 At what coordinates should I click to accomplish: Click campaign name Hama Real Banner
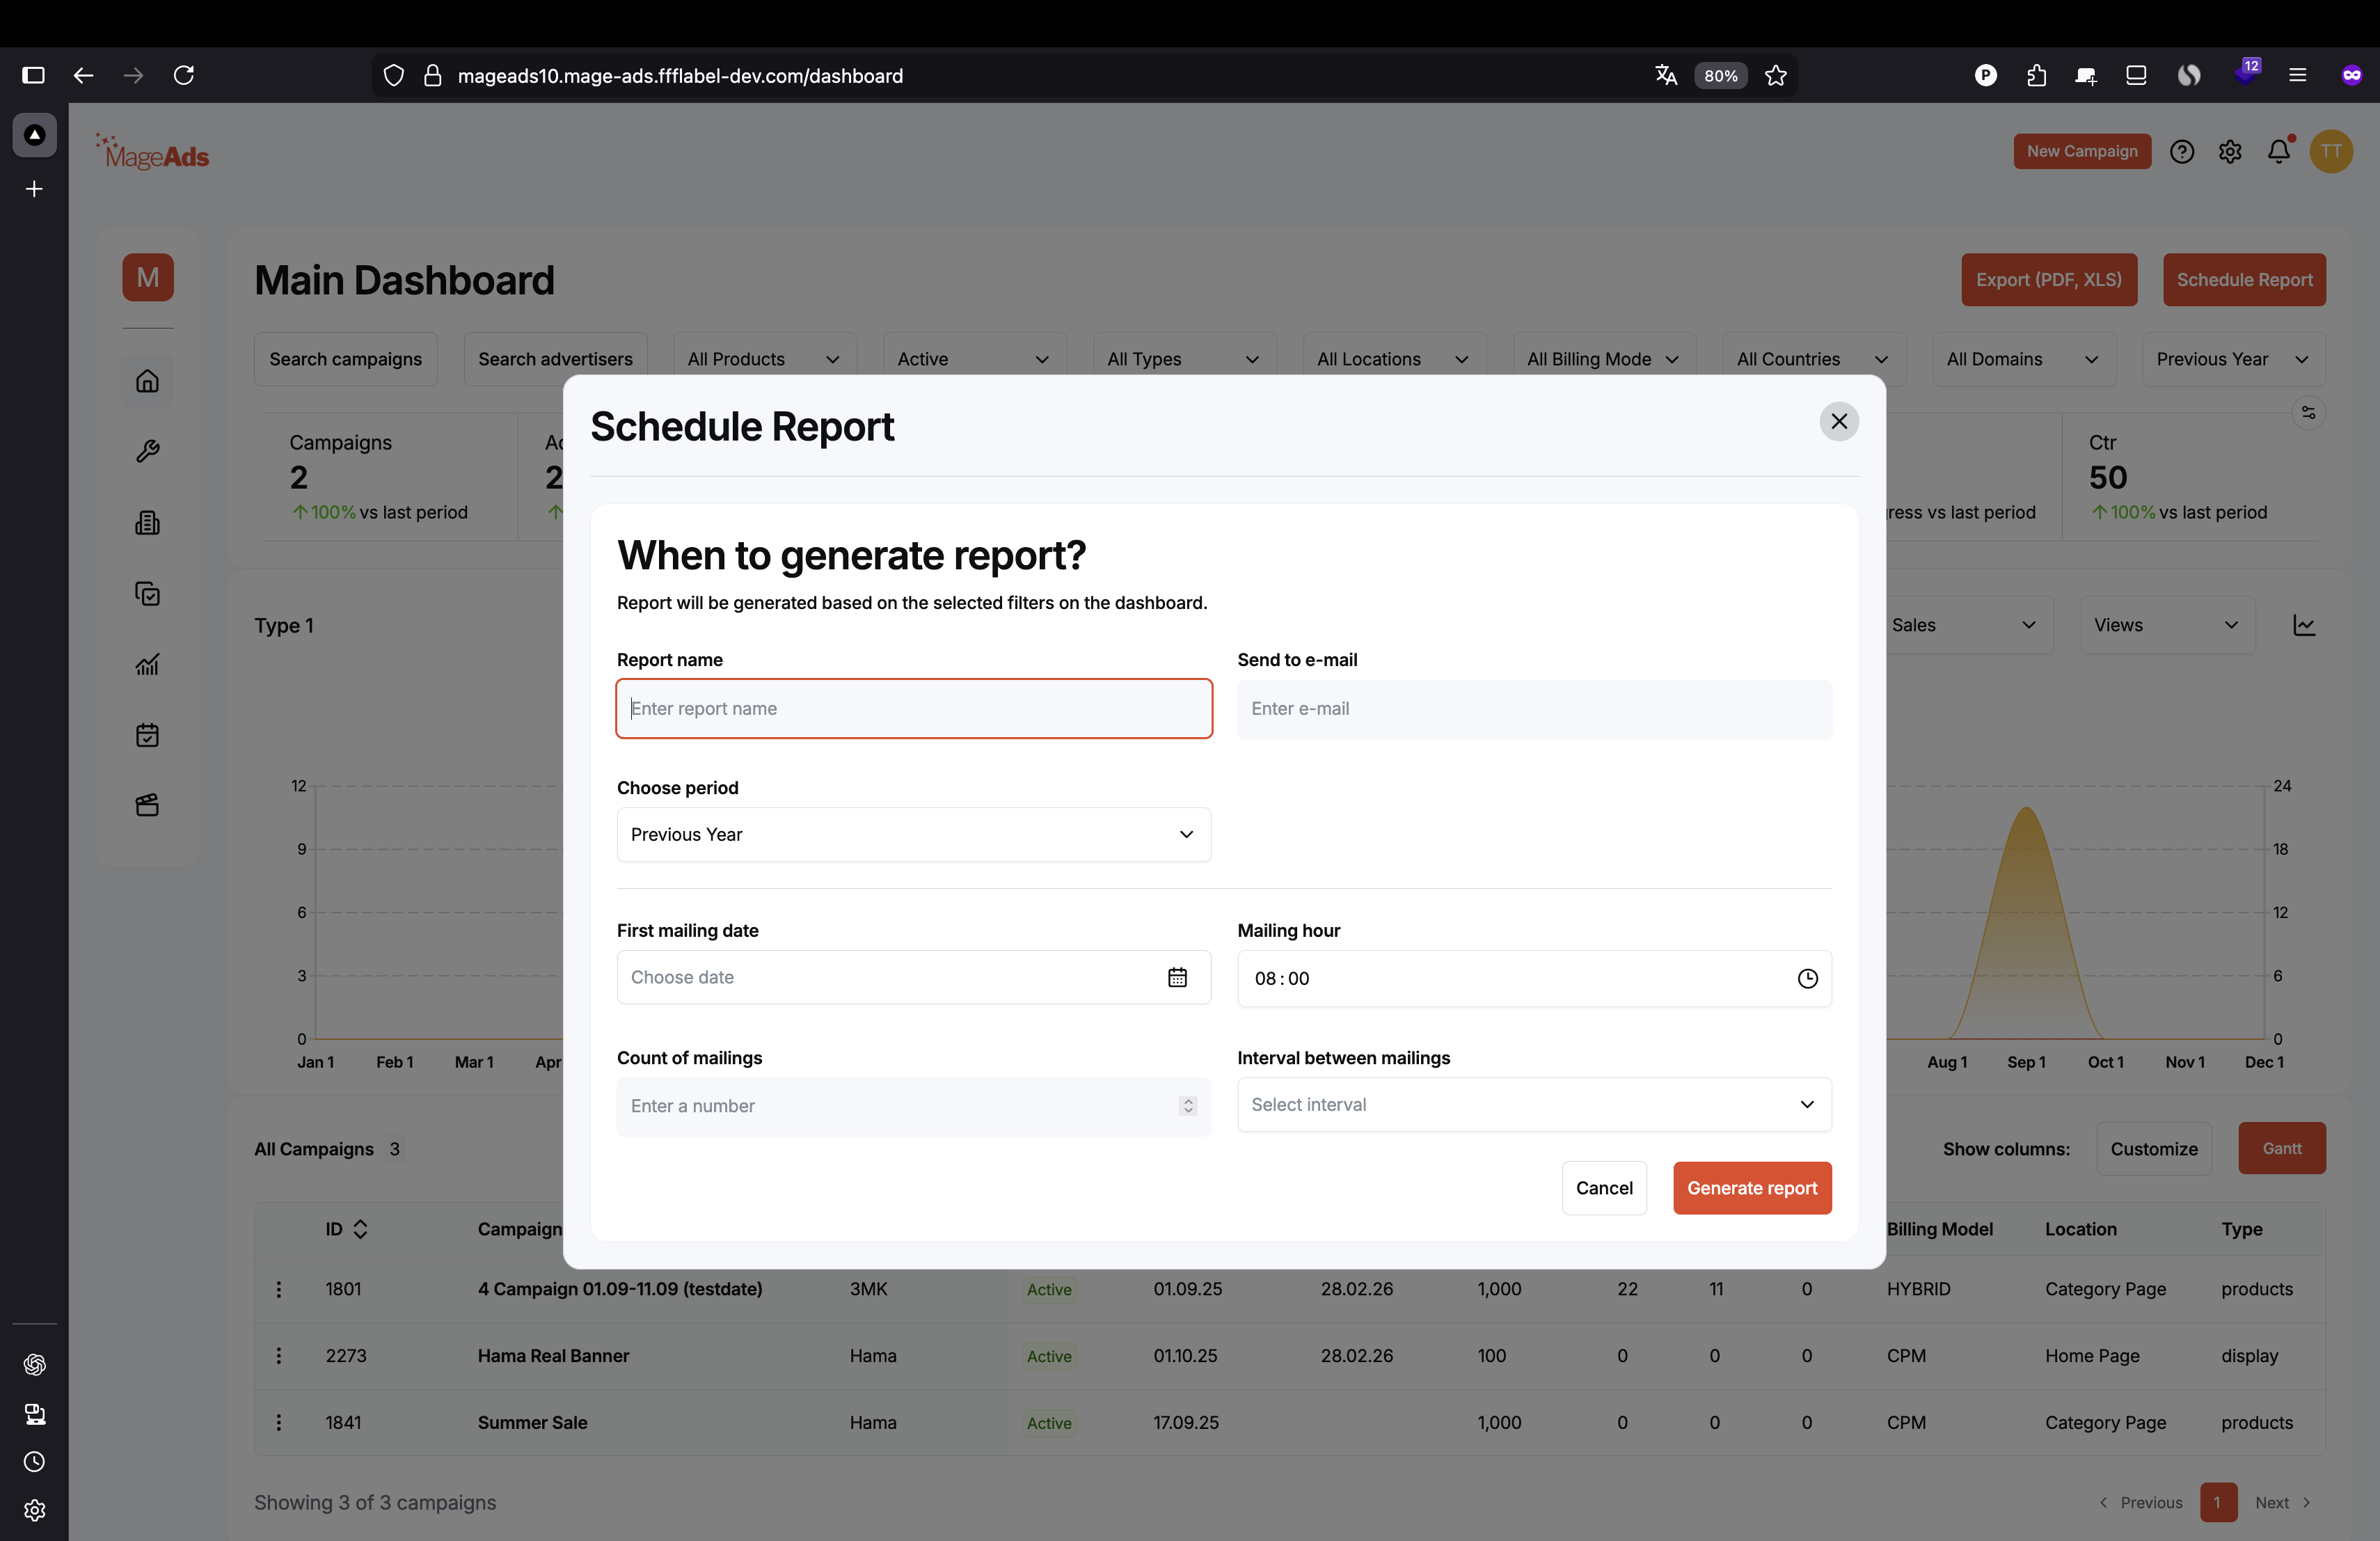tap(553, 1355)
